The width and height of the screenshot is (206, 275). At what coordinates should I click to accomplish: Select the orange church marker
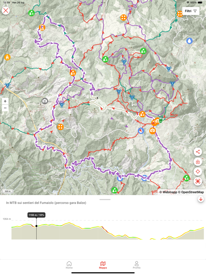point(8,57)
